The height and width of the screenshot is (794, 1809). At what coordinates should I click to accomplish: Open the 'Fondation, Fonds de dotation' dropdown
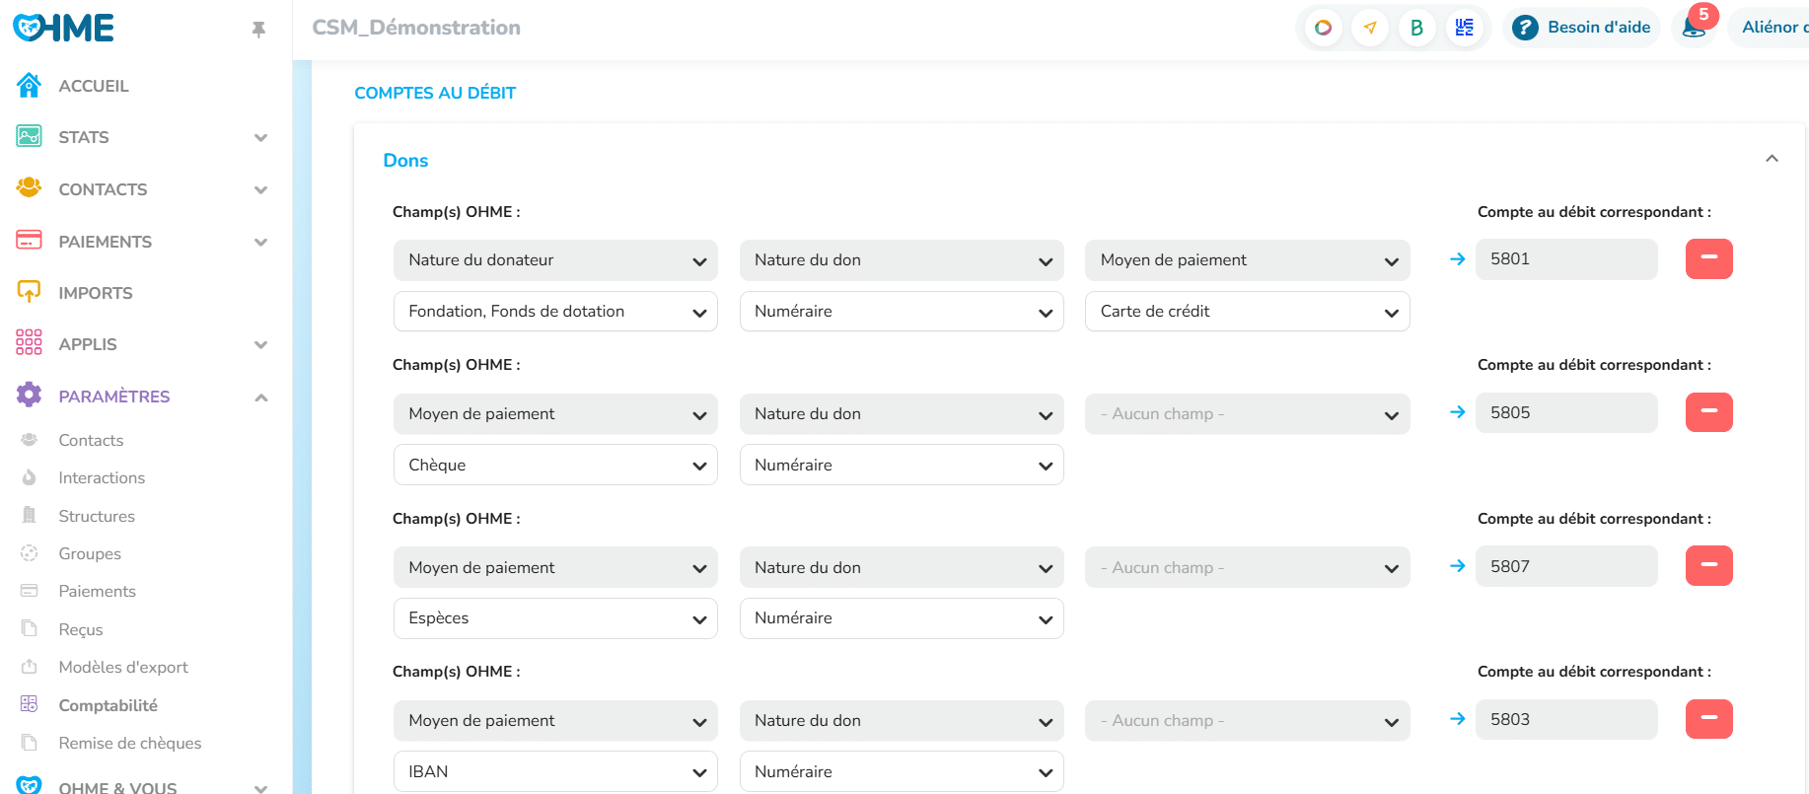coord(555,312)
